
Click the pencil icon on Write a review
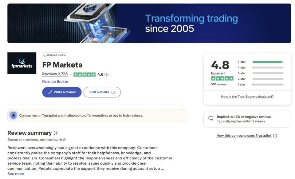[x=50, y=92]
